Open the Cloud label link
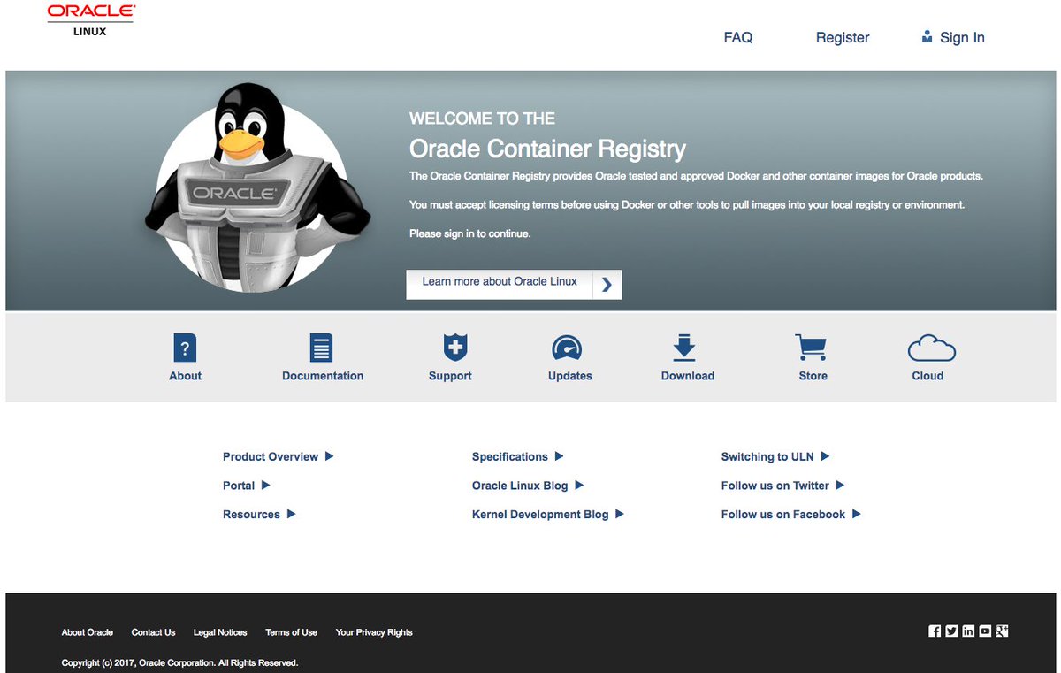1061x673 pixels. pyautogui.click(x=927, y=376)
